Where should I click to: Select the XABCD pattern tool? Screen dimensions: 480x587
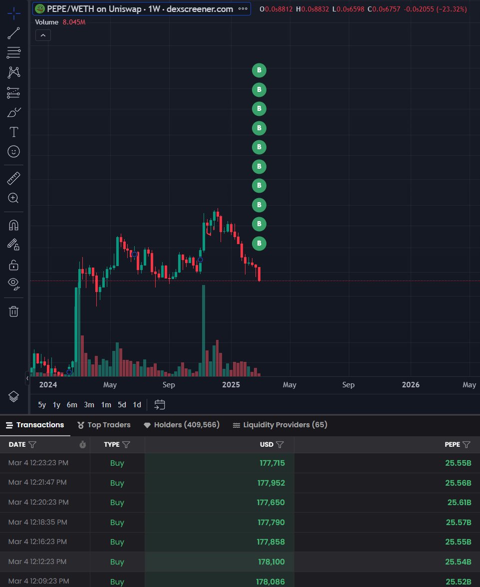click(13, 72)
